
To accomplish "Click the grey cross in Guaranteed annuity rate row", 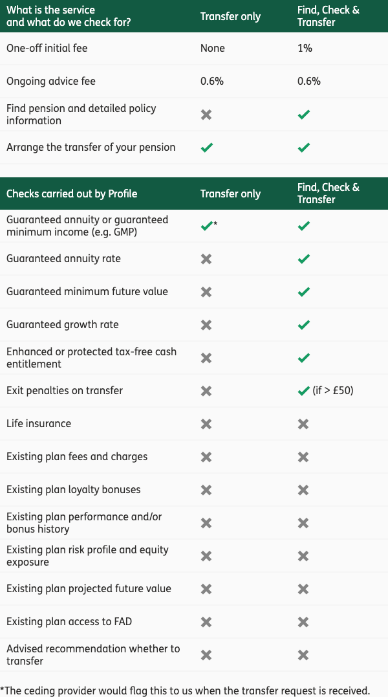I will click(x=206, y=259).
